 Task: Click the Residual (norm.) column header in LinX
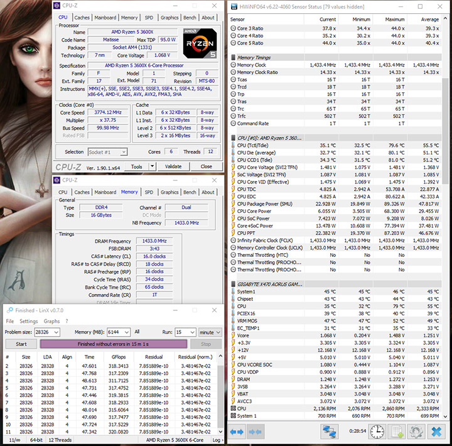tap(195, 357)
